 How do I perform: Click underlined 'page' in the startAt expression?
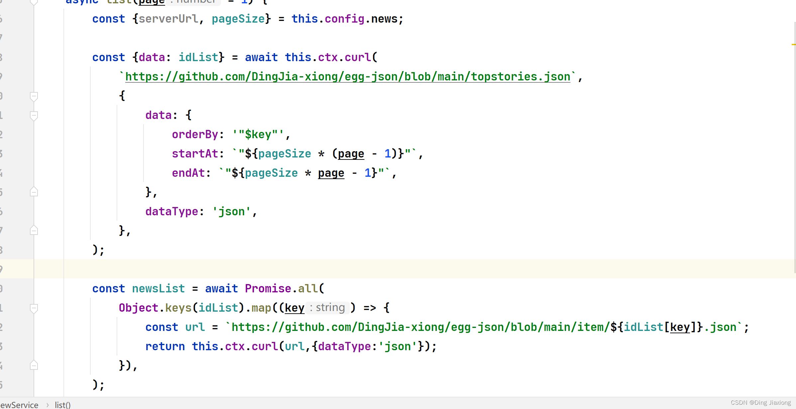[351, 154]
